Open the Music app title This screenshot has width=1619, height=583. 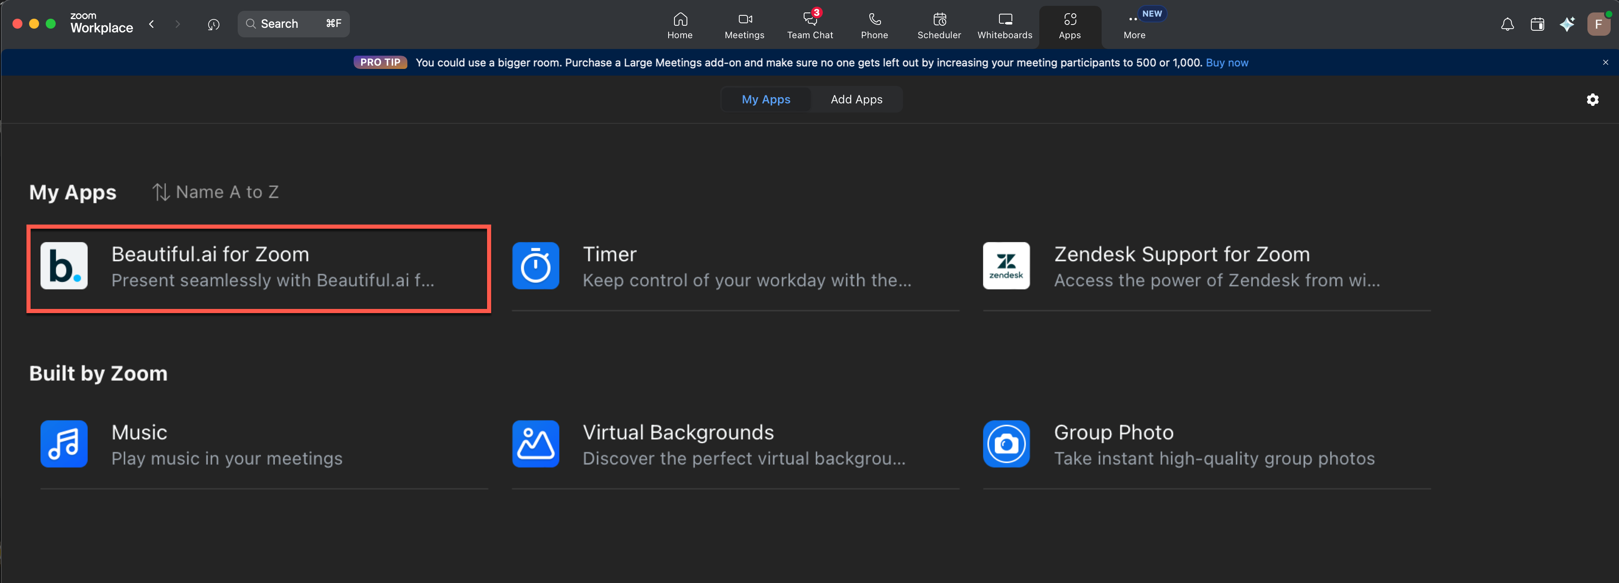[139, 432]
